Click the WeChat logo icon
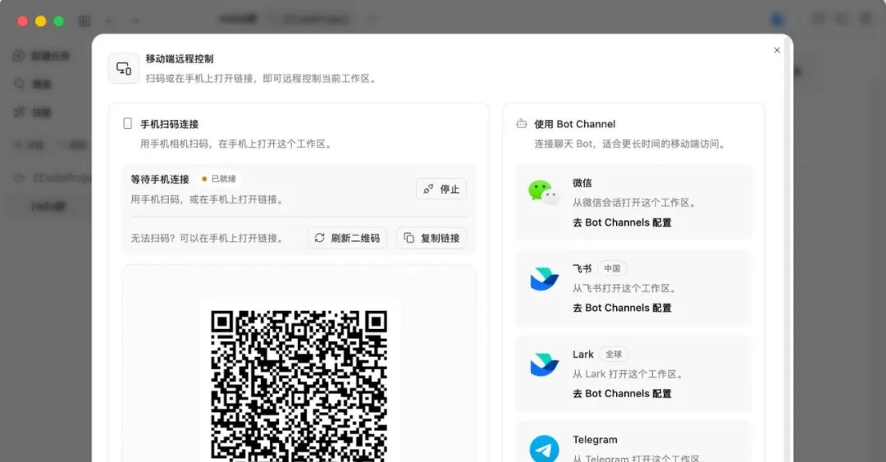 coord(543,192)
